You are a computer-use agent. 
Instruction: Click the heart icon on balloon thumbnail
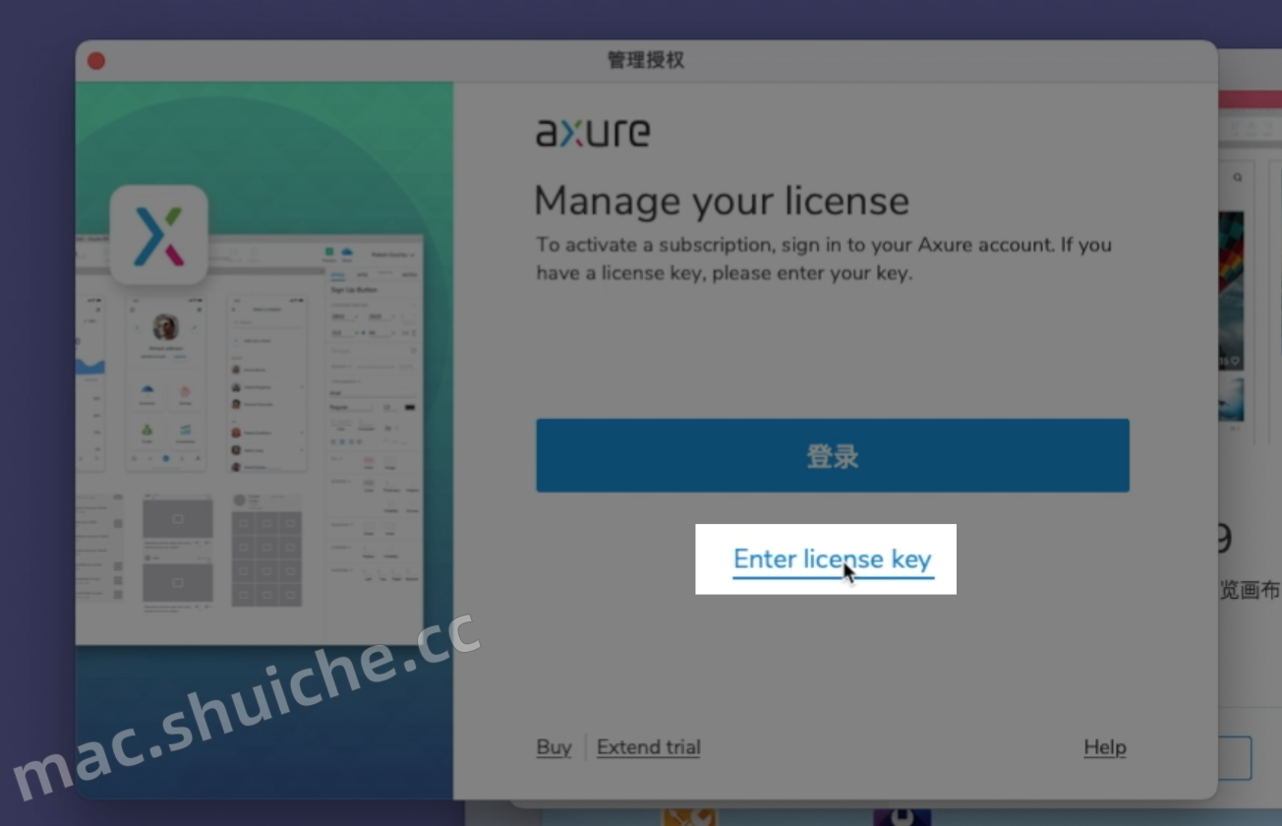[1237, 361]
